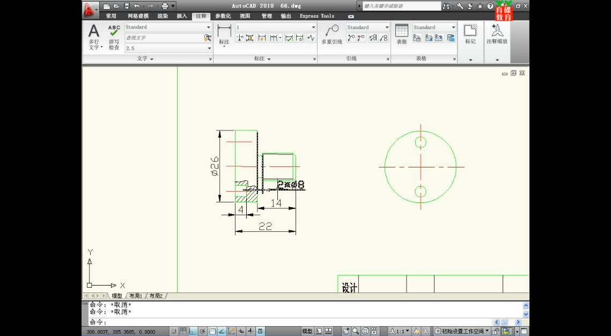The height and width of the screenshot is (336, 611).
Task: Click the Redo arrow in quick access toolbar
Action: 150,6
